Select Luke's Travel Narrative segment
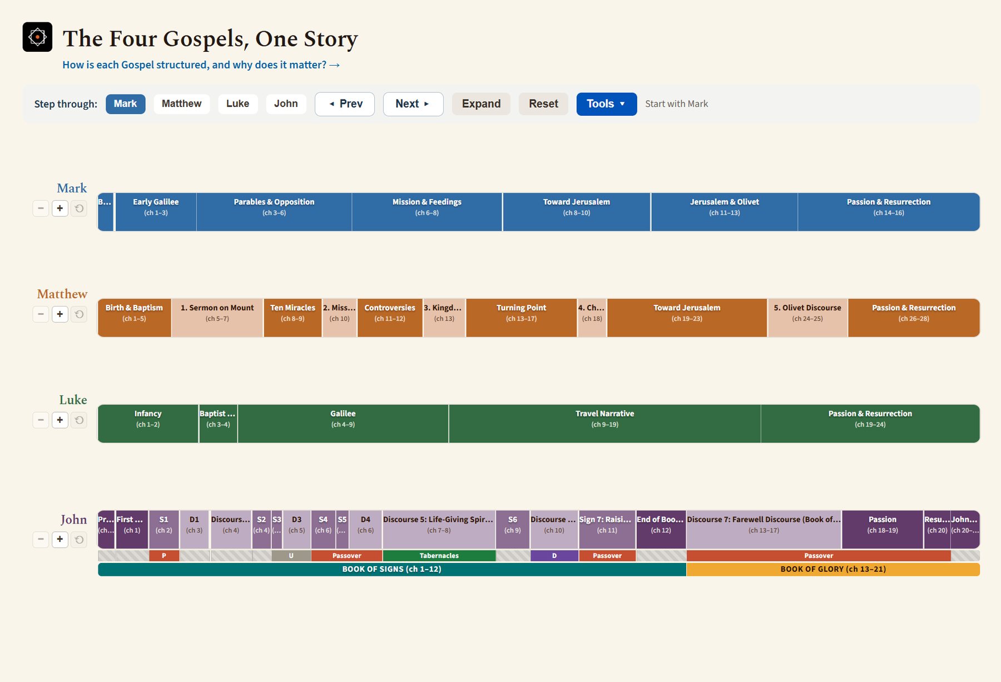This screenshot has width=1001, height=682. pyautogui.click(x=605, y=424)
